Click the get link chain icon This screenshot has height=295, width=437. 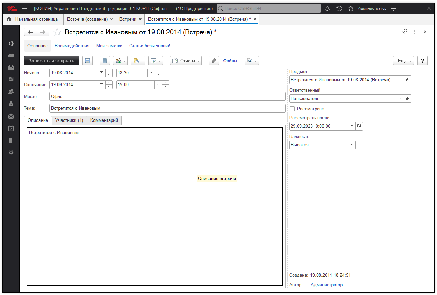(x=404, y=32)
